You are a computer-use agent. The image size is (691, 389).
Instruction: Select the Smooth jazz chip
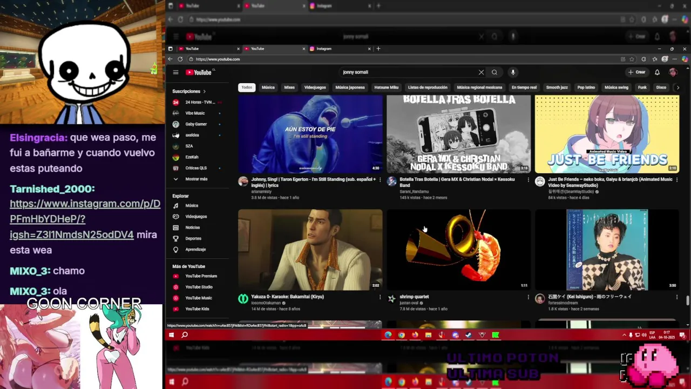click(x=557, y=87)
